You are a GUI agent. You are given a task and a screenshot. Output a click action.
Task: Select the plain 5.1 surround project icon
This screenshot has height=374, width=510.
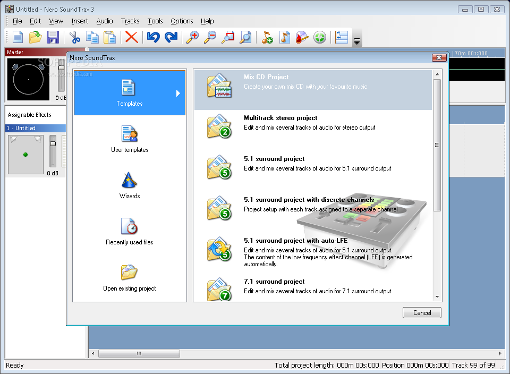[x=218, y=167]
